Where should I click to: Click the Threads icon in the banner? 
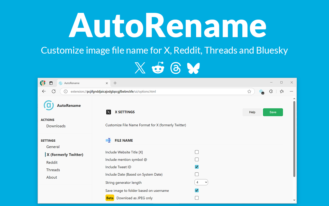pyautogui.click(x=176, y=68)
